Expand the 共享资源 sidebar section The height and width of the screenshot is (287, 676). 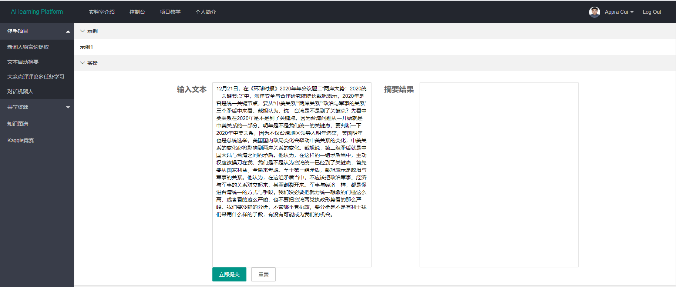37,107
